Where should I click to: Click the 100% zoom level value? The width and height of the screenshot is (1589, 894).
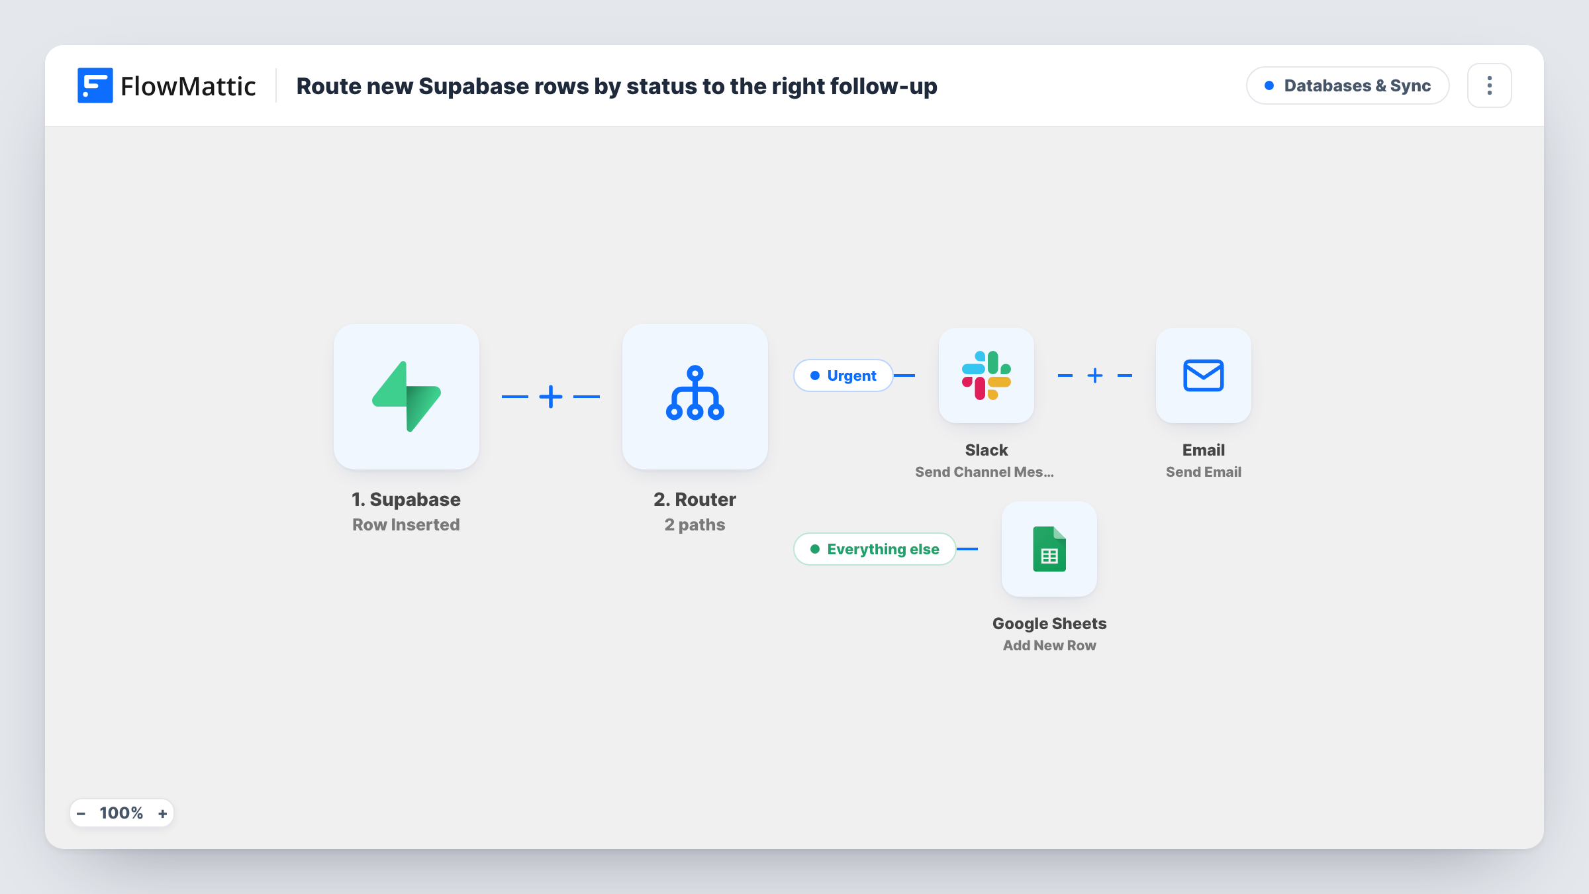(121, 813)
